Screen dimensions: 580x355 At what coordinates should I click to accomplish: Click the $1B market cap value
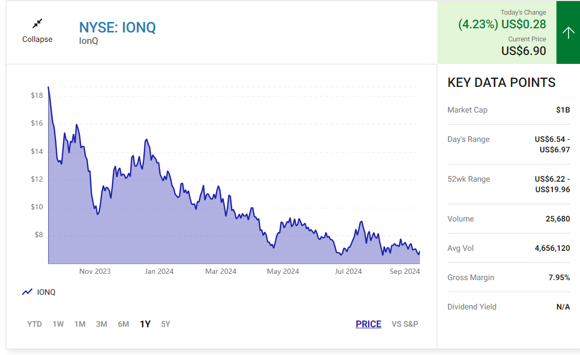pos(563,110)
